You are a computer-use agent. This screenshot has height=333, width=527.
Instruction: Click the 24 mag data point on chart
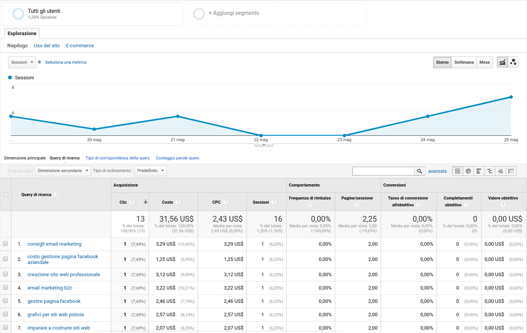[428, 116]
